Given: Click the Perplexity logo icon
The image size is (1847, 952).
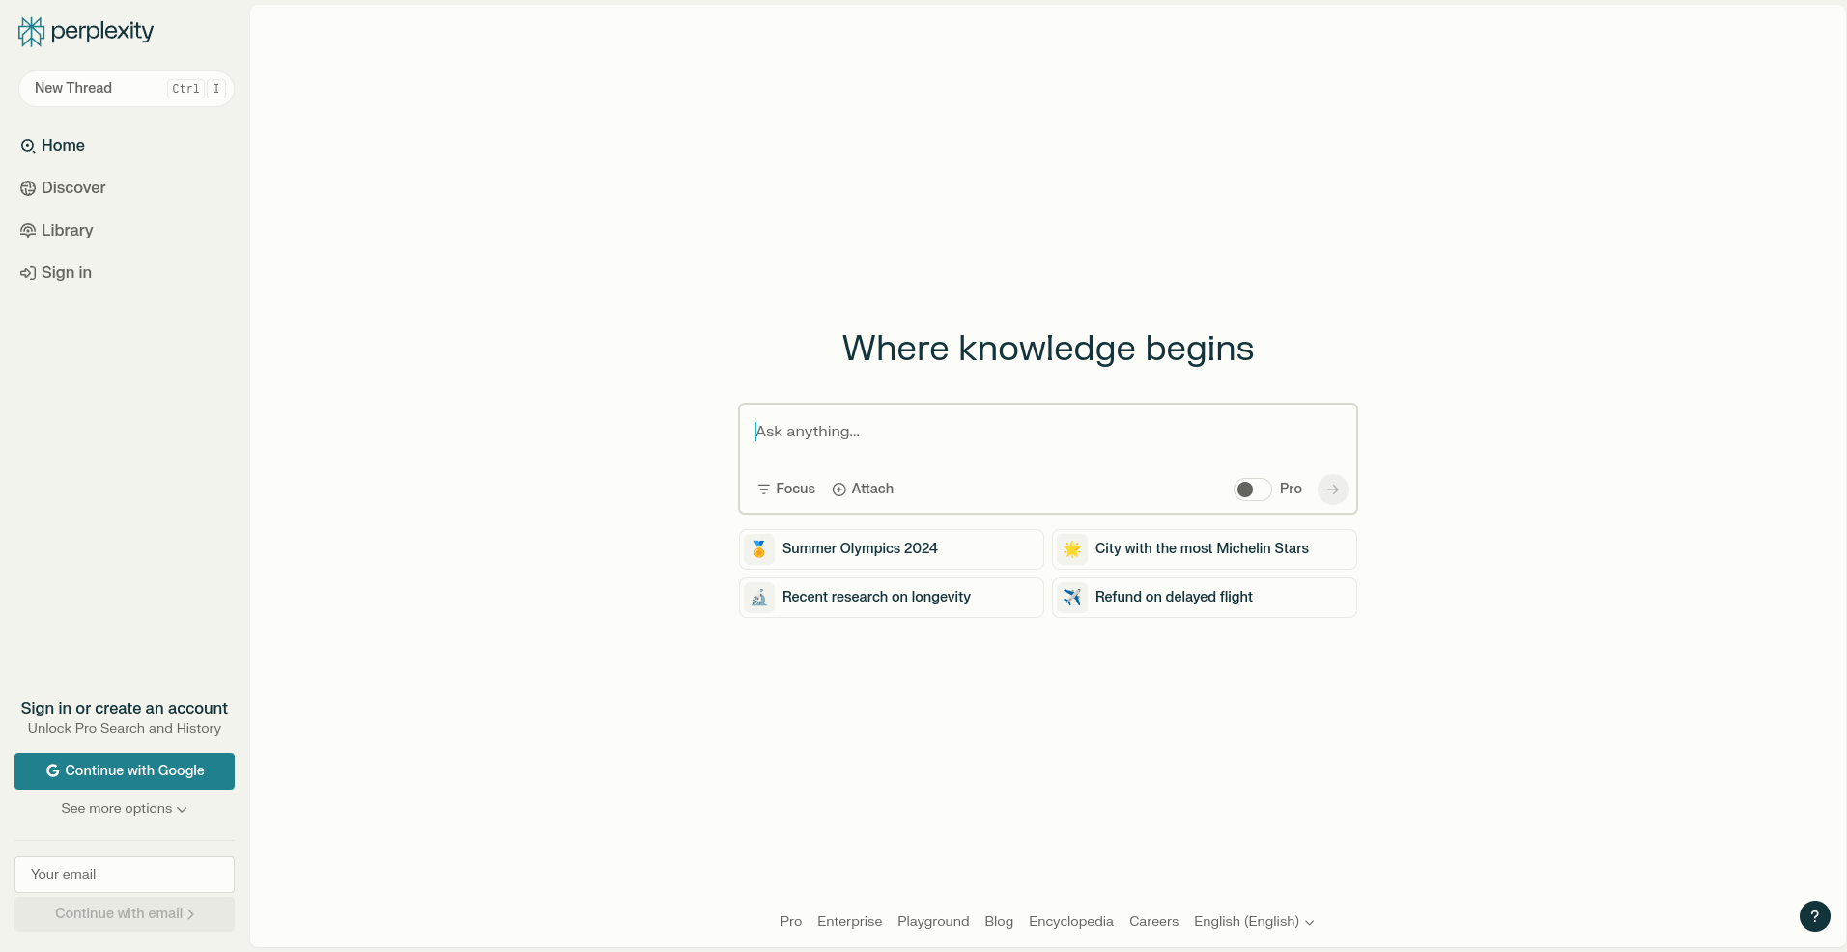Looking at the screenshot, I should (x=31, y=32).
